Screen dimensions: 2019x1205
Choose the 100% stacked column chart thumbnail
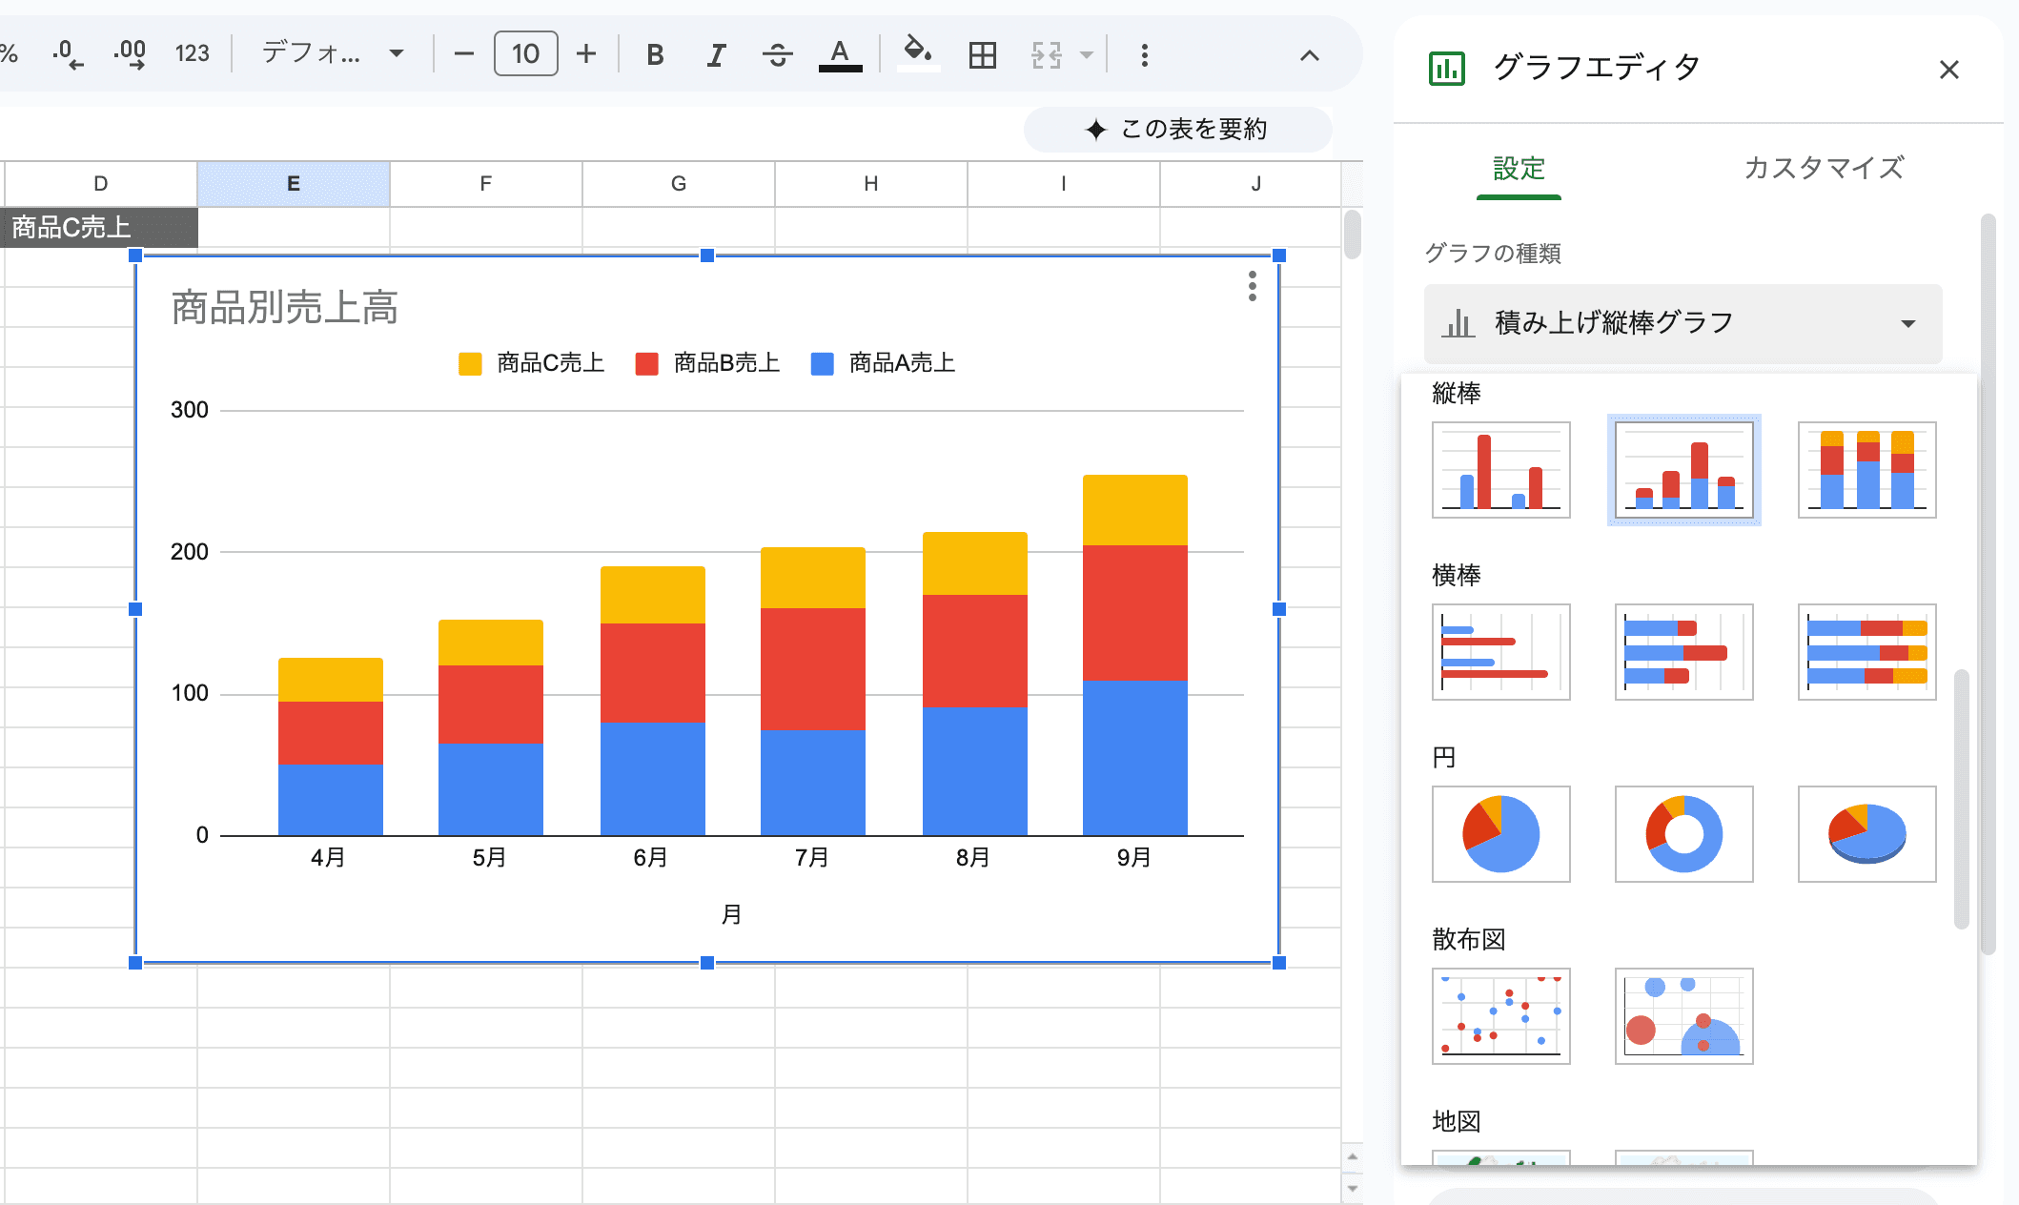(x=1866, y=470)
